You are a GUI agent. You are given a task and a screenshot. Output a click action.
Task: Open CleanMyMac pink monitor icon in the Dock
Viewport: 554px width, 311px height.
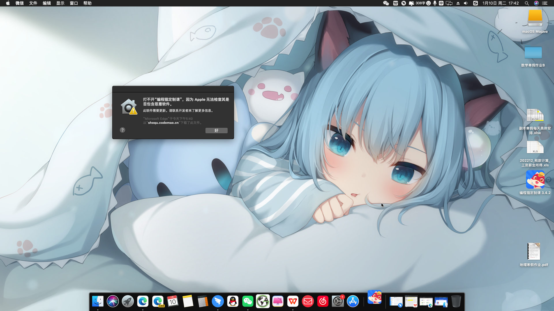coord(278,301)
